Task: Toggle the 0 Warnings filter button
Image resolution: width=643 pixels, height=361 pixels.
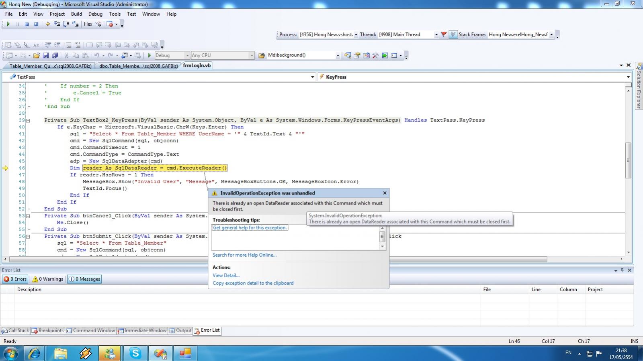Action: 48,279
